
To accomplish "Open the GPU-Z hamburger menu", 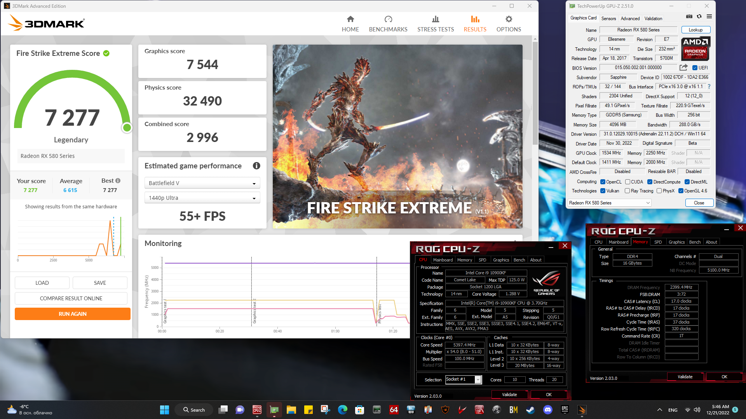I will [709, 17].
